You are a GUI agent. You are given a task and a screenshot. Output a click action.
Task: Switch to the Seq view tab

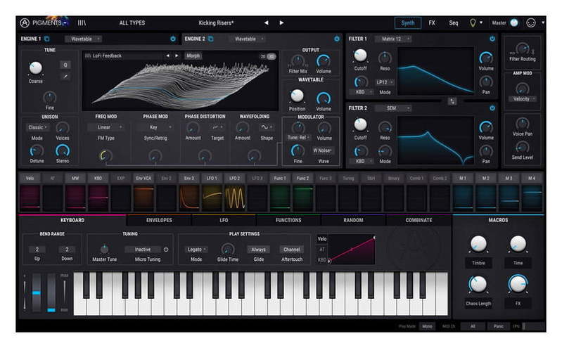[x=454, y=23]
